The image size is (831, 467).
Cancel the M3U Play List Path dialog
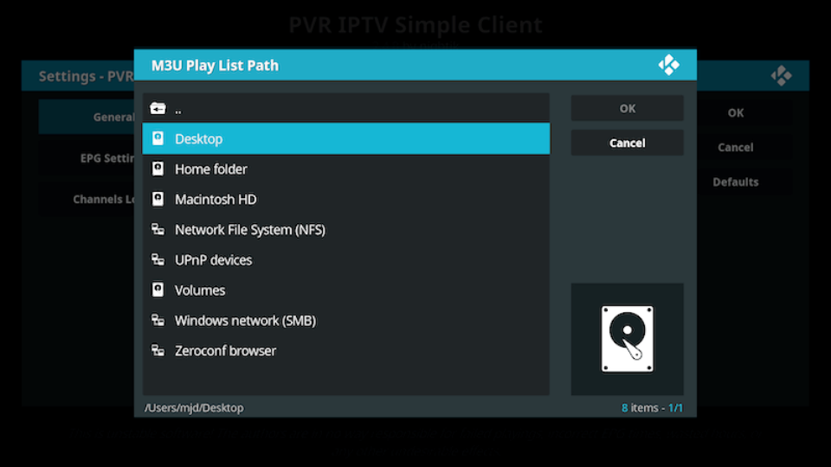(627, 143)
